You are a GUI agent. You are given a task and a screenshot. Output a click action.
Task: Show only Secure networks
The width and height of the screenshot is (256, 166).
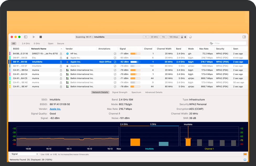tap(60, 43)
